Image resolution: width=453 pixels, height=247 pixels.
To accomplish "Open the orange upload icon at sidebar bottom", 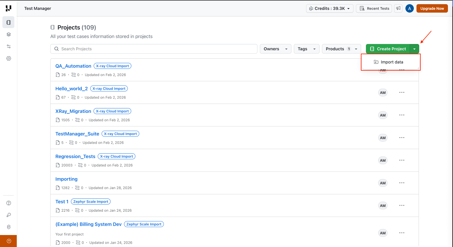I will (8, 241).
